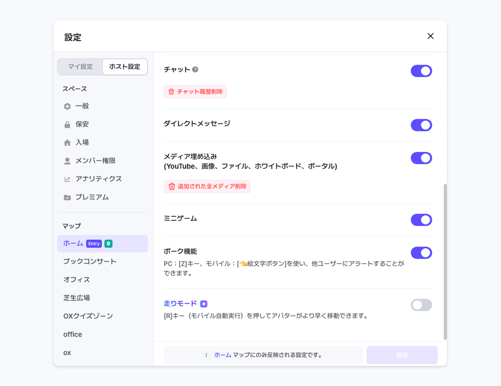Screen dimensions: 501x386
Task: Select the ホスト設定 tab
Action: (124, 67)
